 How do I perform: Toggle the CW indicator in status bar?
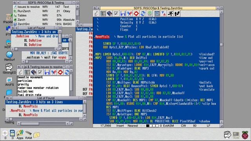tap(183, 126)
